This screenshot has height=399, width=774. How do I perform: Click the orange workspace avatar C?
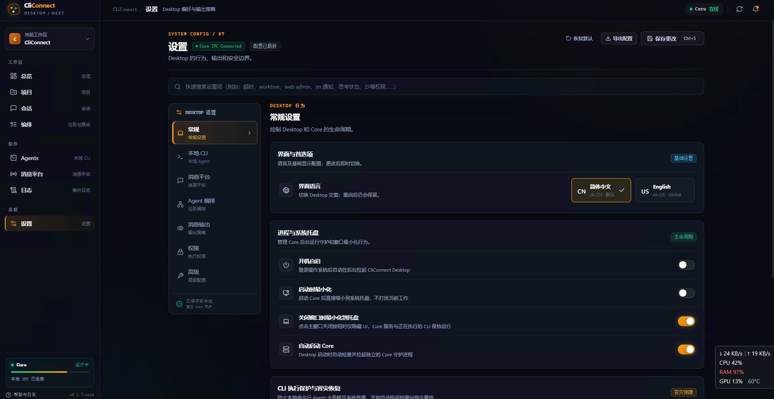pos(15,39)
